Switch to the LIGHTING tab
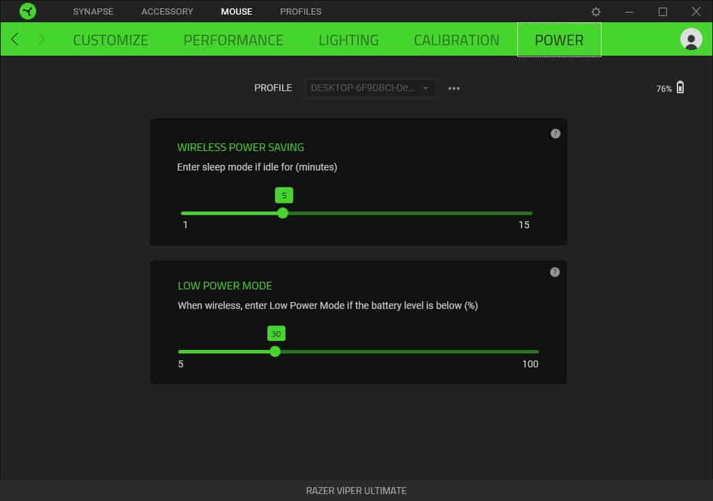This screenshot has height=501, width=713. pyautogui.click(x=349, y=40)
